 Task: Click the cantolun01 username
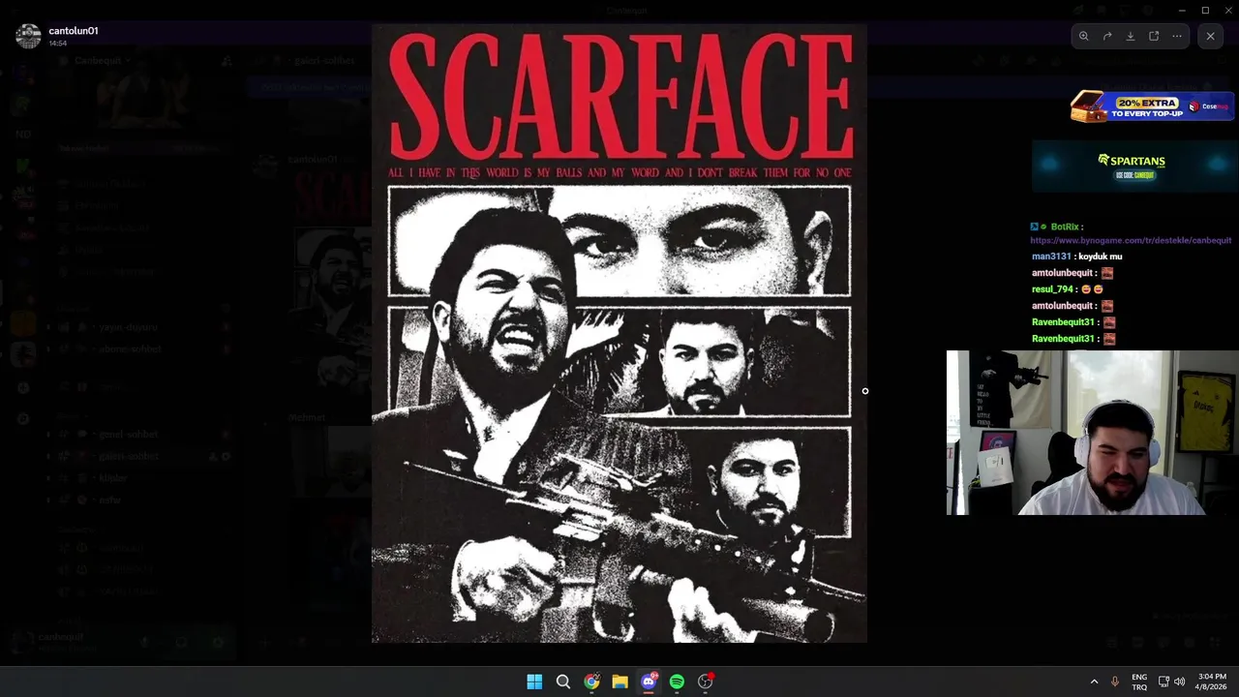tap(74, 31)
